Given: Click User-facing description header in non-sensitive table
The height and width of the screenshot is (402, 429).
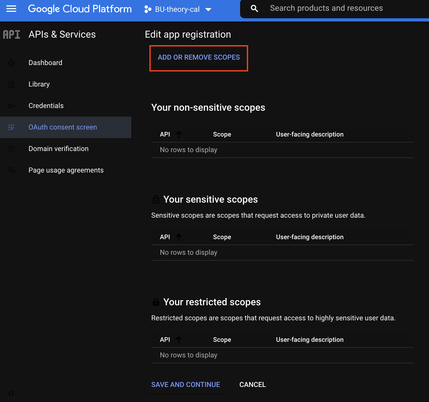Looking at the screenshot, I should pyautogui.click(x=310, y=134).
